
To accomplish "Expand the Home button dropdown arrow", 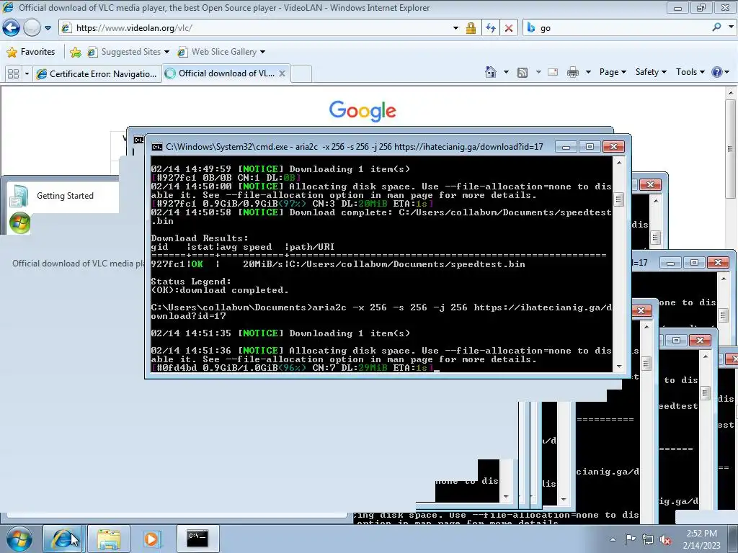I will [x=506, y=72].
